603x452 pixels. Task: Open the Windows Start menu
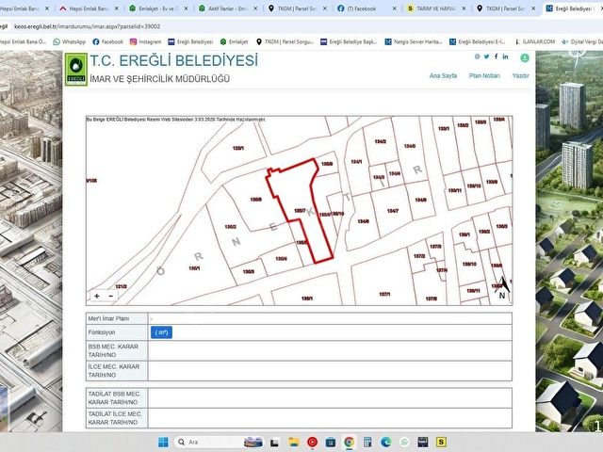point(163,442)
